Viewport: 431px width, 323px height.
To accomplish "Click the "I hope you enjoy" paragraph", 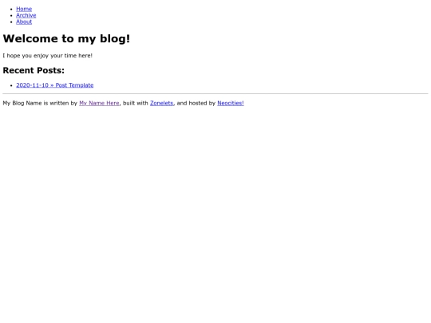I will coord(48,56).
